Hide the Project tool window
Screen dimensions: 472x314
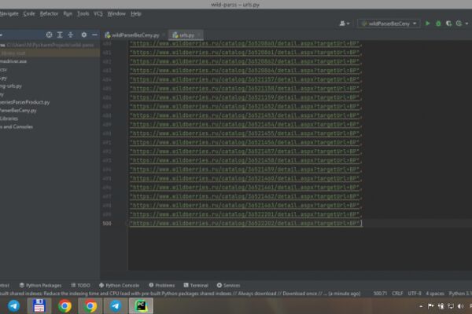[x=94, y=35]
